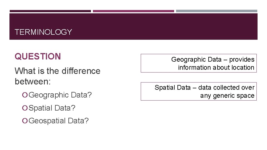This screenshot has width=267, height=150.
Task: Click the "Geographic Data?" bullet text
Action: (60, 95)
